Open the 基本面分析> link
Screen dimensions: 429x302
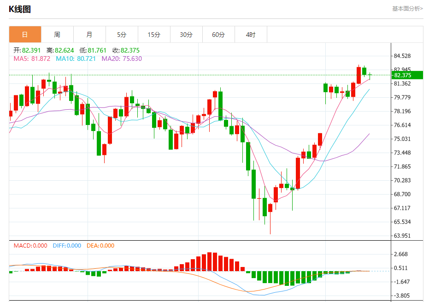point(407,9)
